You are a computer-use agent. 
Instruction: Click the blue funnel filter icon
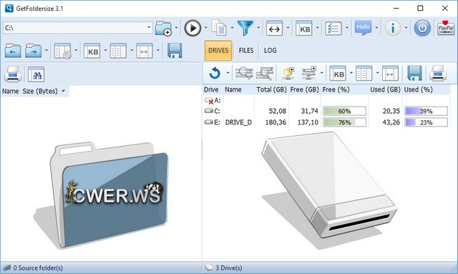(x=245, y=28)
